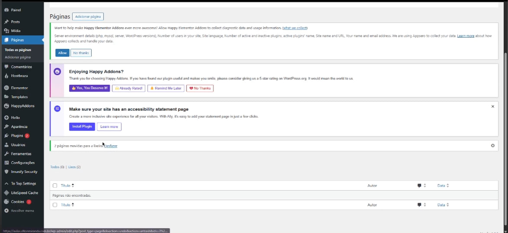Tick the select-all checkbox in table header
This screenshot has height=233, width=508.
tap(55, 185)
